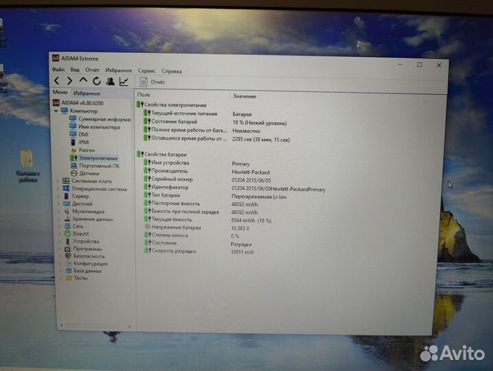The width and height of the screenshot is (493, 371).
Task: Click the Тесты icon in the tree
Action: [69, 278]
